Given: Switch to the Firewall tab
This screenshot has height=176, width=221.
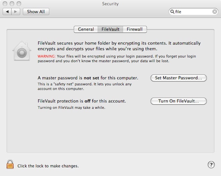Looking at the screenshot, I should pyautogui.click(x=135, y=29).
